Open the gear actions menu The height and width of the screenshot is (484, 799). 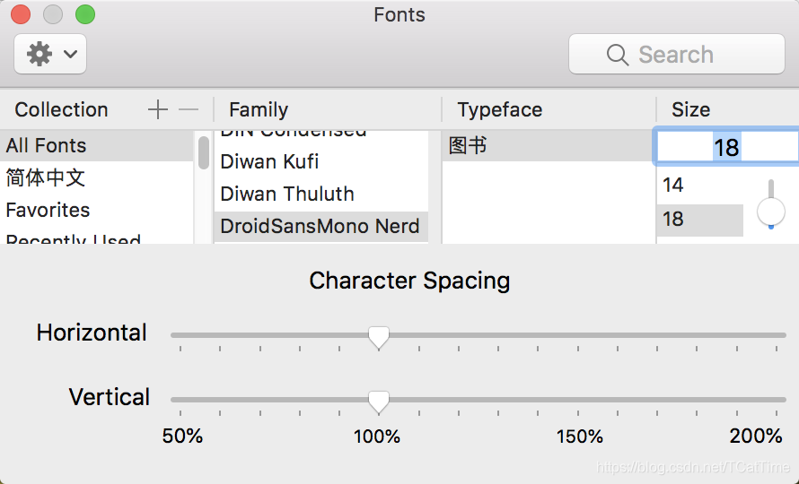click(x=50, y=55)
